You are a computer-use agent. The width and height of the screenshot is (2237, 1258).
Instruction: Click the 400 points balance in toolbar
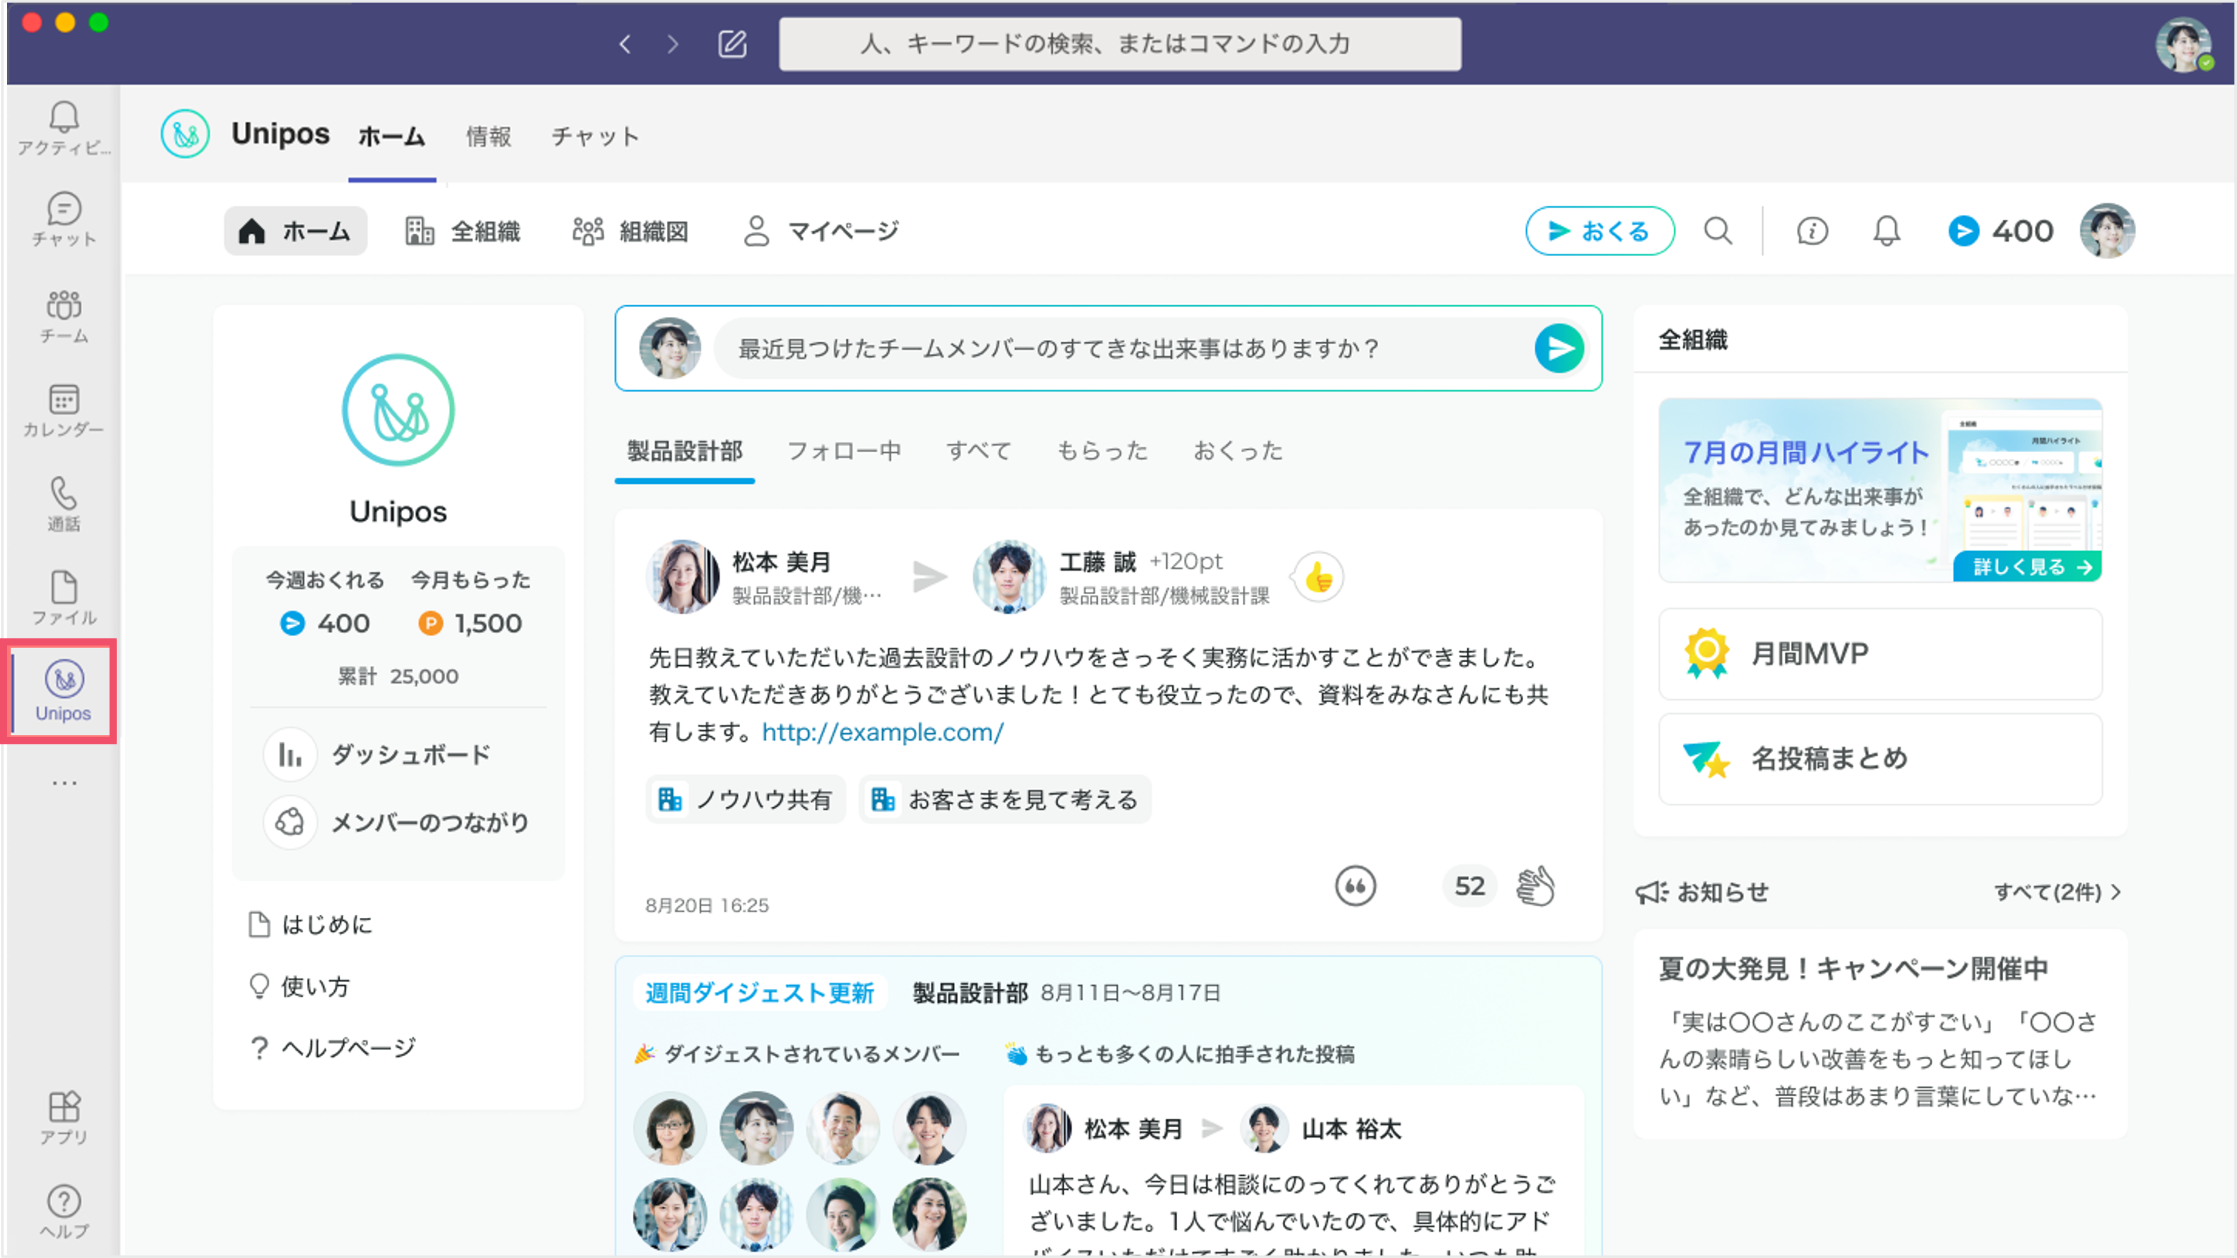pos(2001,231)
